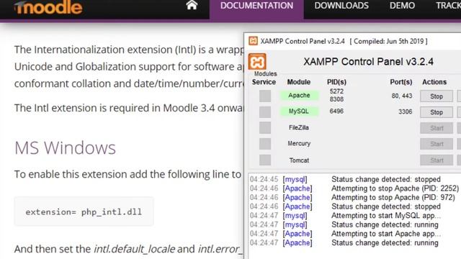Click the Module column header
Viewport: 461px width, 259px height.
coord(299,82)
